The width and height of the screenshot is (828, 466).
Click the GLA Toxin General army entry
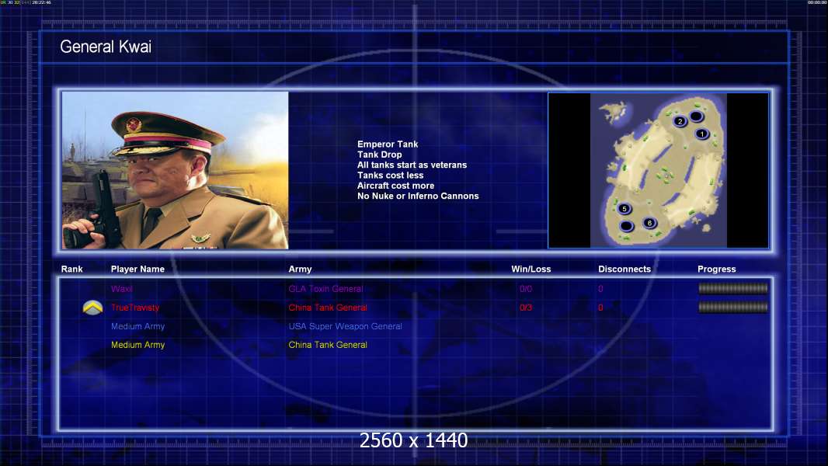pos(325,289)
